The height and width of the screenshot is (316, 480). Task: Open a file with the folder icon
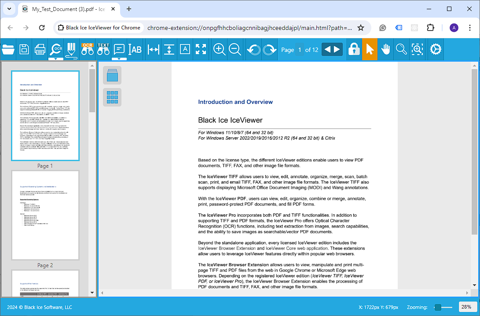click(x=8, y=49)
